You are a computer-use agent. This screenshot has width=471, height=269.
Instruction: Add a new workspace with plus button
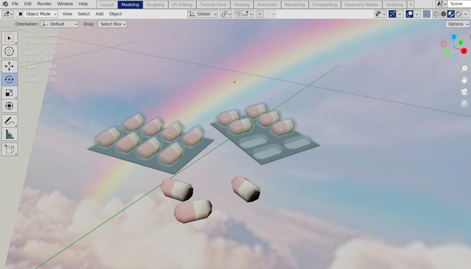click(411, 5)
